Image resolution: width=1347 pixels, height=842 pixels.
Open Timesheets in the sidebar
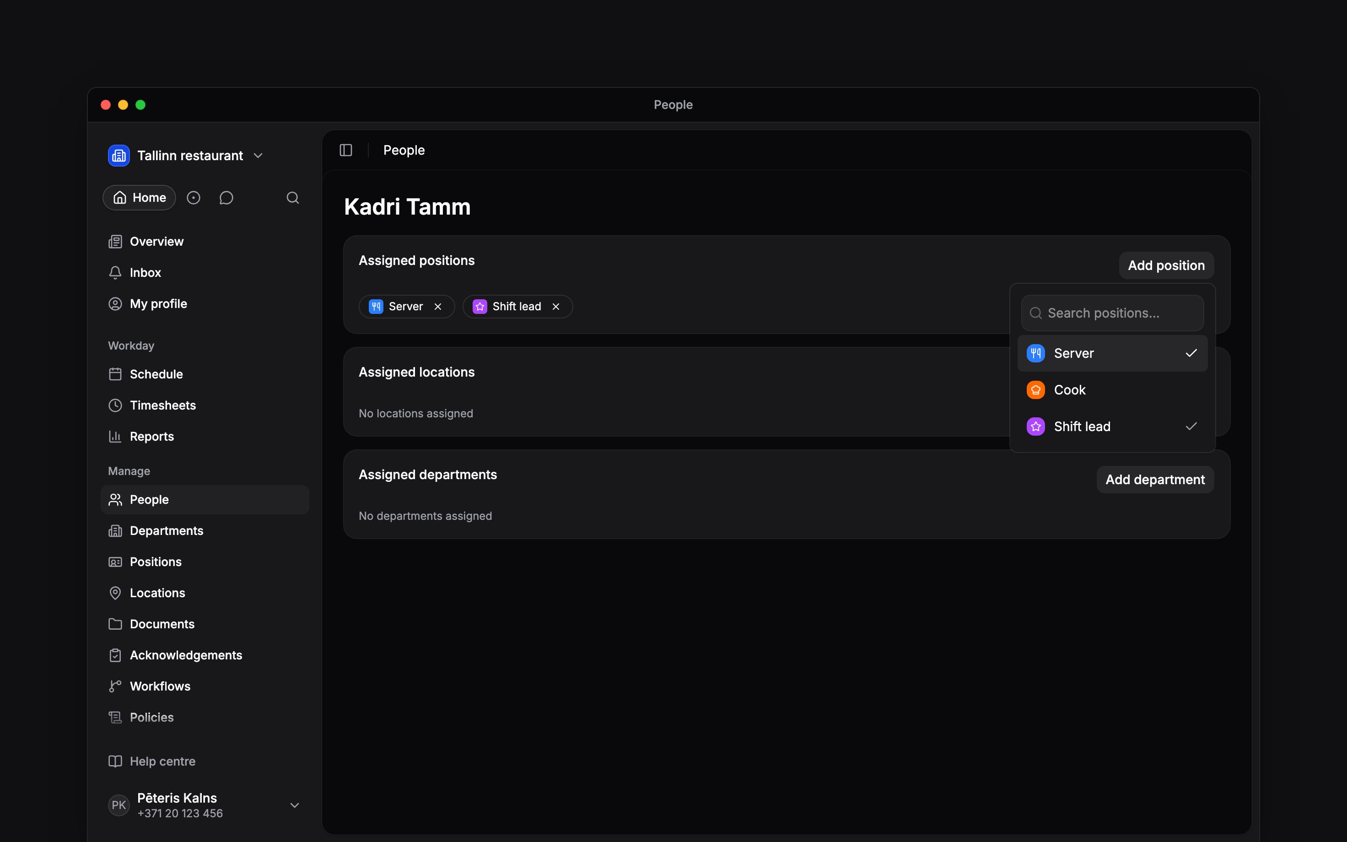tap(204, 405)
